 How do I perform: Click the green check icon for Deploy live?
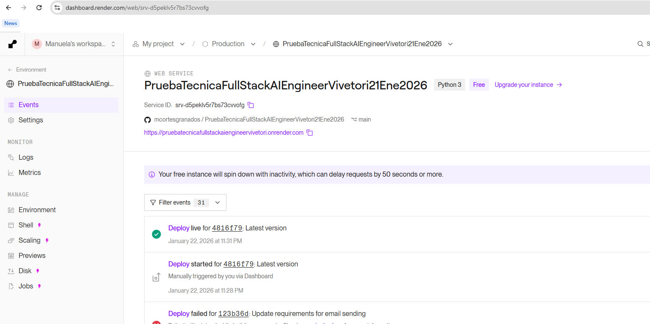tap(156, 234)
